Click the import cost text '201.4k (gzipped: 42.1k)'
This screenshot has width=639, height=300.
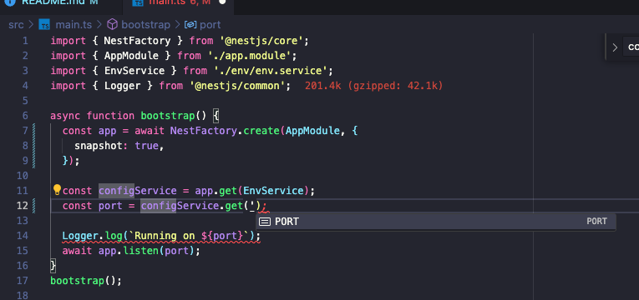click(373, 86)
